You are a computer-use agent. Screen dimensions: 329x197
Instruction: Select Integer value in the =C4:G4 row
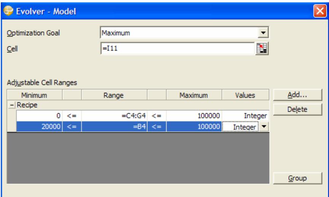(245, 116)
